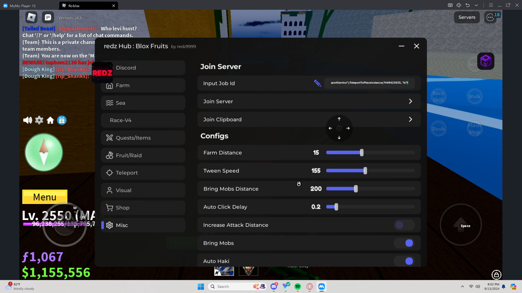Click the left arrow on directional pad
Screen dimensions: 522x293
pyautogui.click(x=330, y=128)
